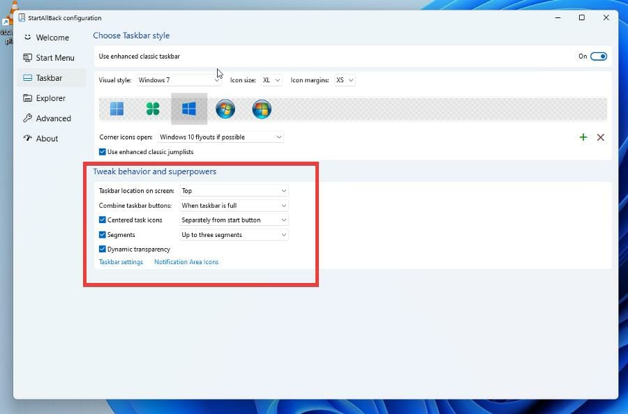Screen dimensions: 628x414
Task: Pick the Windows 10 flat logo start icon
Action: pyautogui.click(x=188, y=109)
